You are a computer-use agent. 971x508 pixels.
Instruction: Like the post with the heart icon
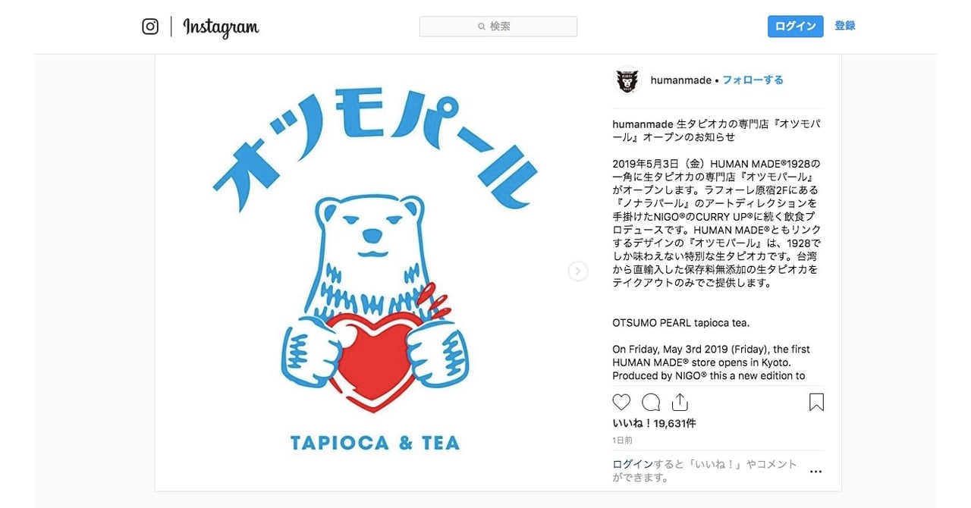621,402
